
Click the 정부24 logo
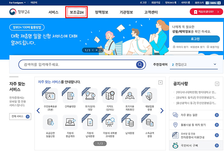click(x=19, y=12)
